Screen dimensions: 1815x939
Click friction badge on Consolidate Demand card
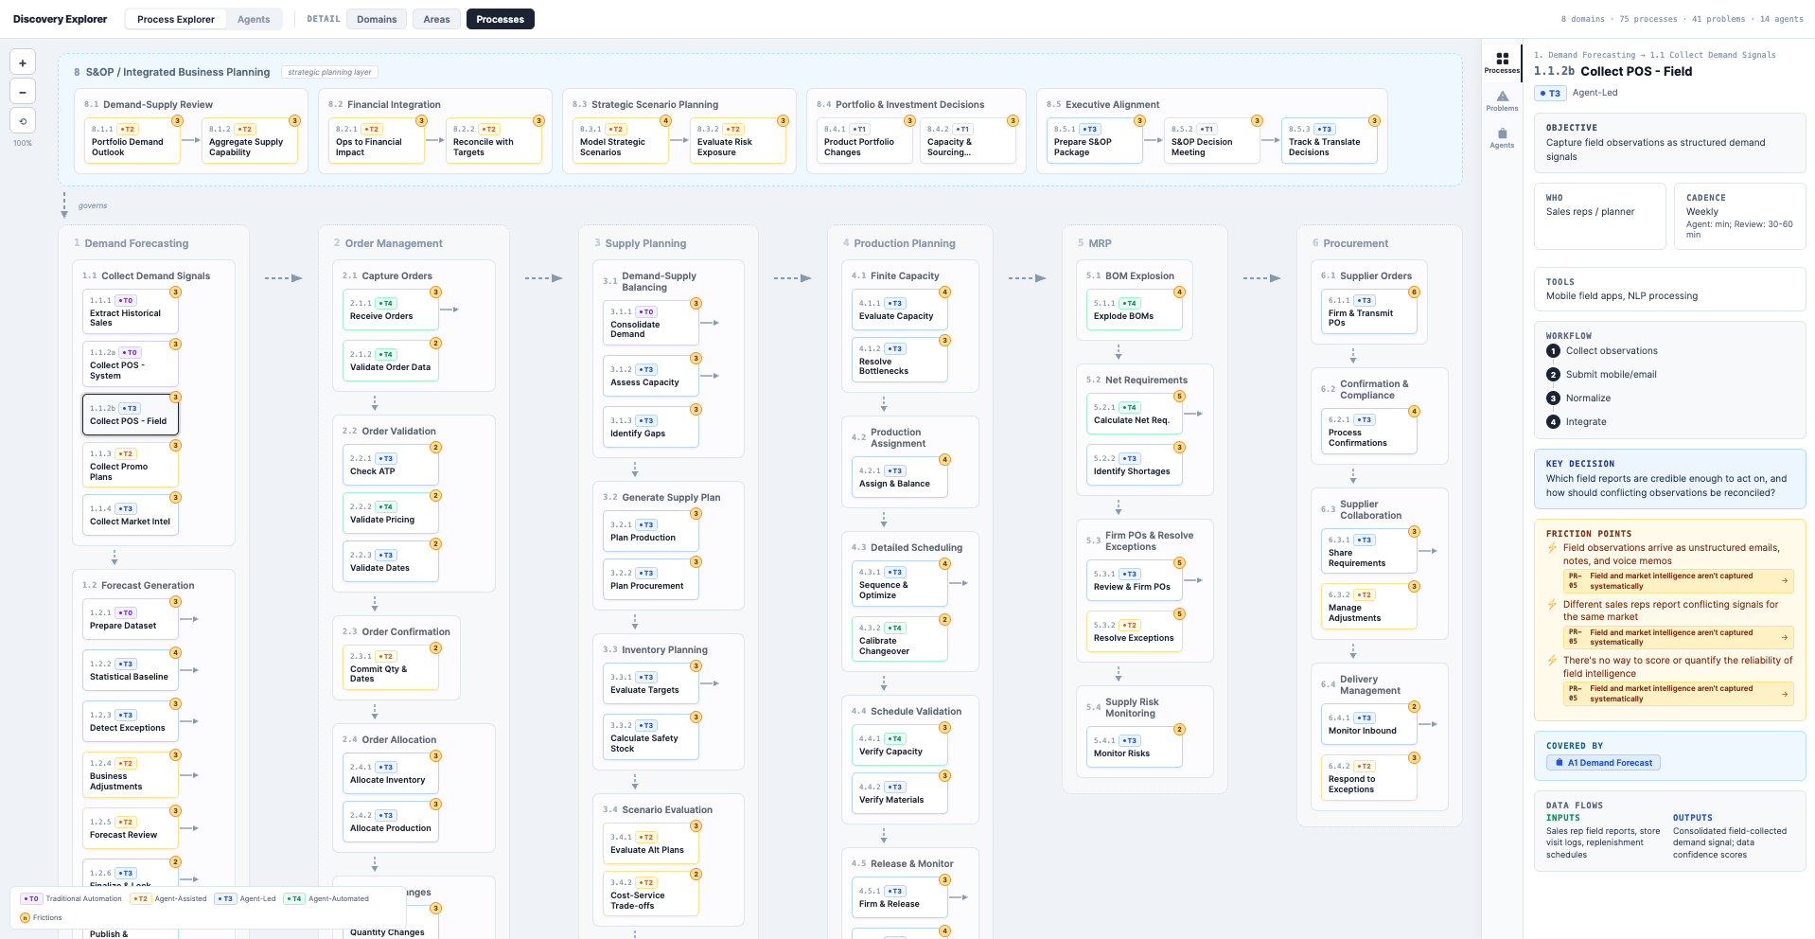tap(696, 303)
